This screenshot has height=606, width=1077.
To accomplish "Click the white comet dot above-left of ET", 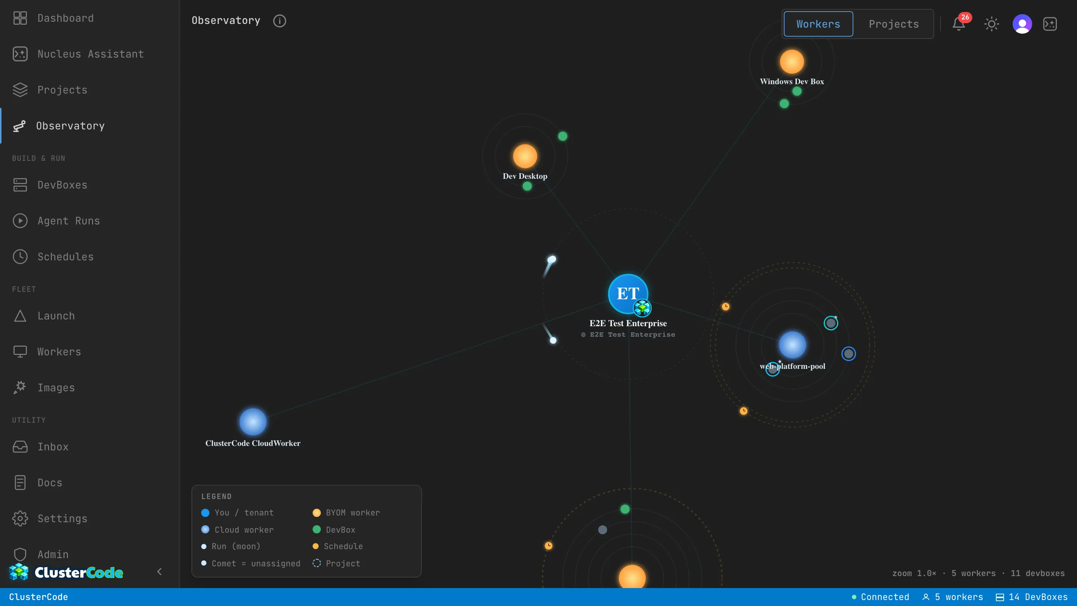I will (552, 259).
